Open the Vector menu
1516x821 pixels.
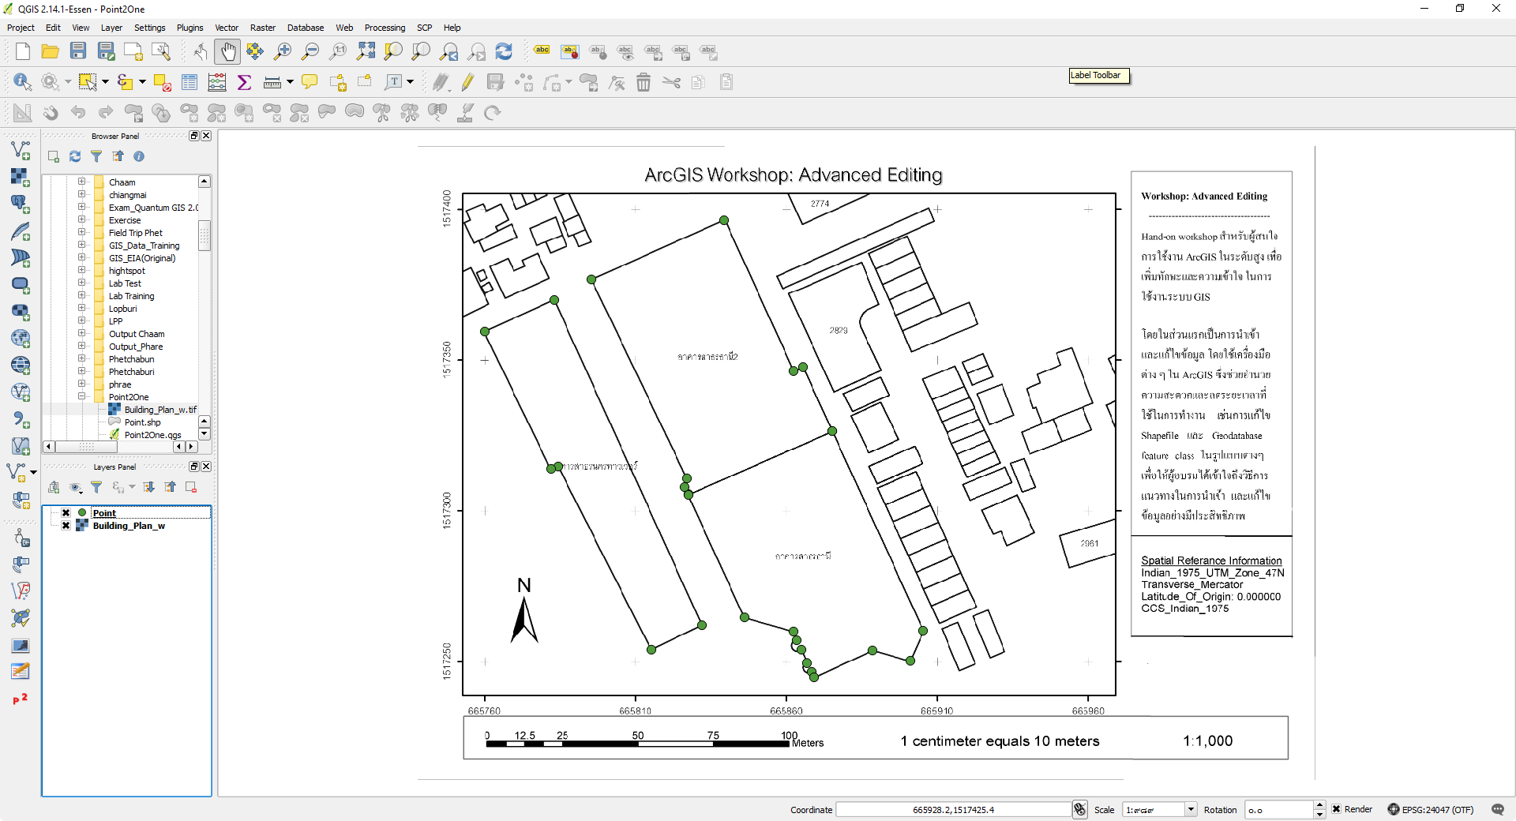(x=227, y=28)
